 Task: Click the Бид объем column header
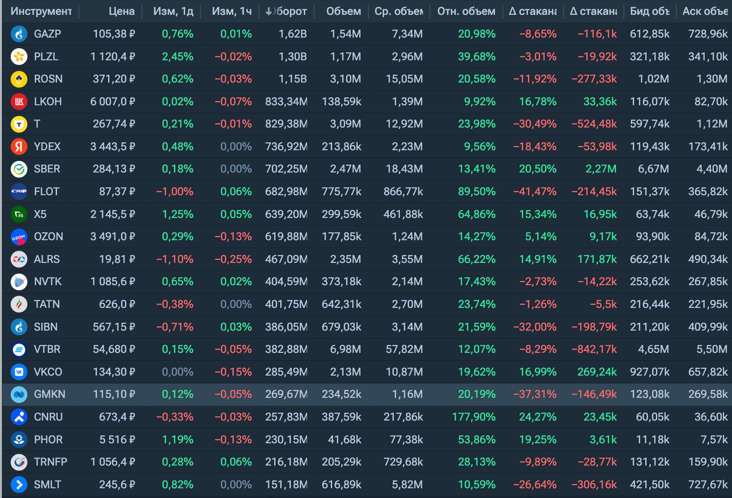click(x=649, y=11)
